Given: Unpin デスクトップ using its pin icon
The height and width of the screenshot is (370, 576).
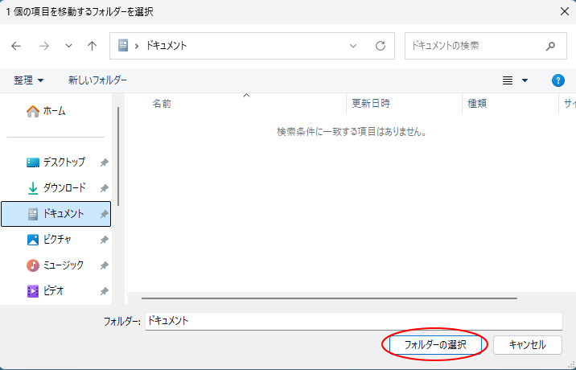Looking at the screenshot, I should pyautogui.click(x=104, y=162).
